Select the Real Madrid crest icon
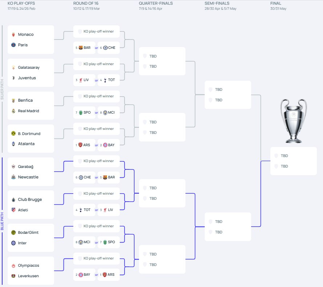323x287 pixels. tap(13, 111)
